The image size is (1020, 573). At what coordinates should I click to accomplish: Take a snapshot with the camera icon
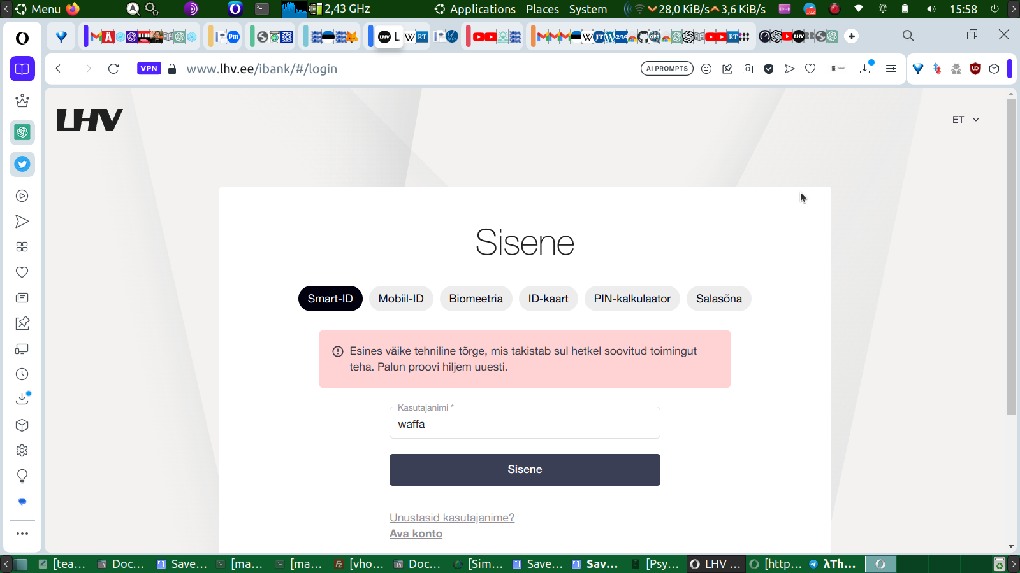748,69
